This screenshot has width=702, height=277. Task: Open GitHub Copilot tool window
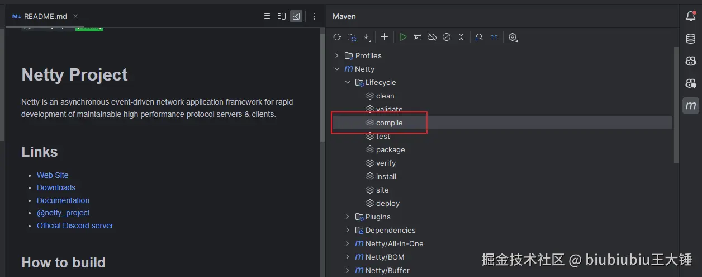(x=691, y=61)
